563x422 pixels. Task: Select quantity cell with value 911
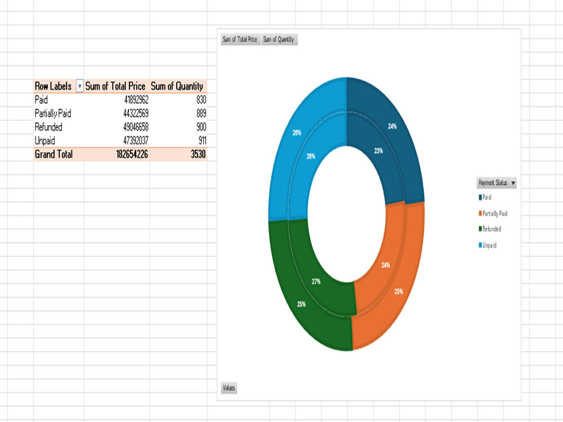click(178, 141)
